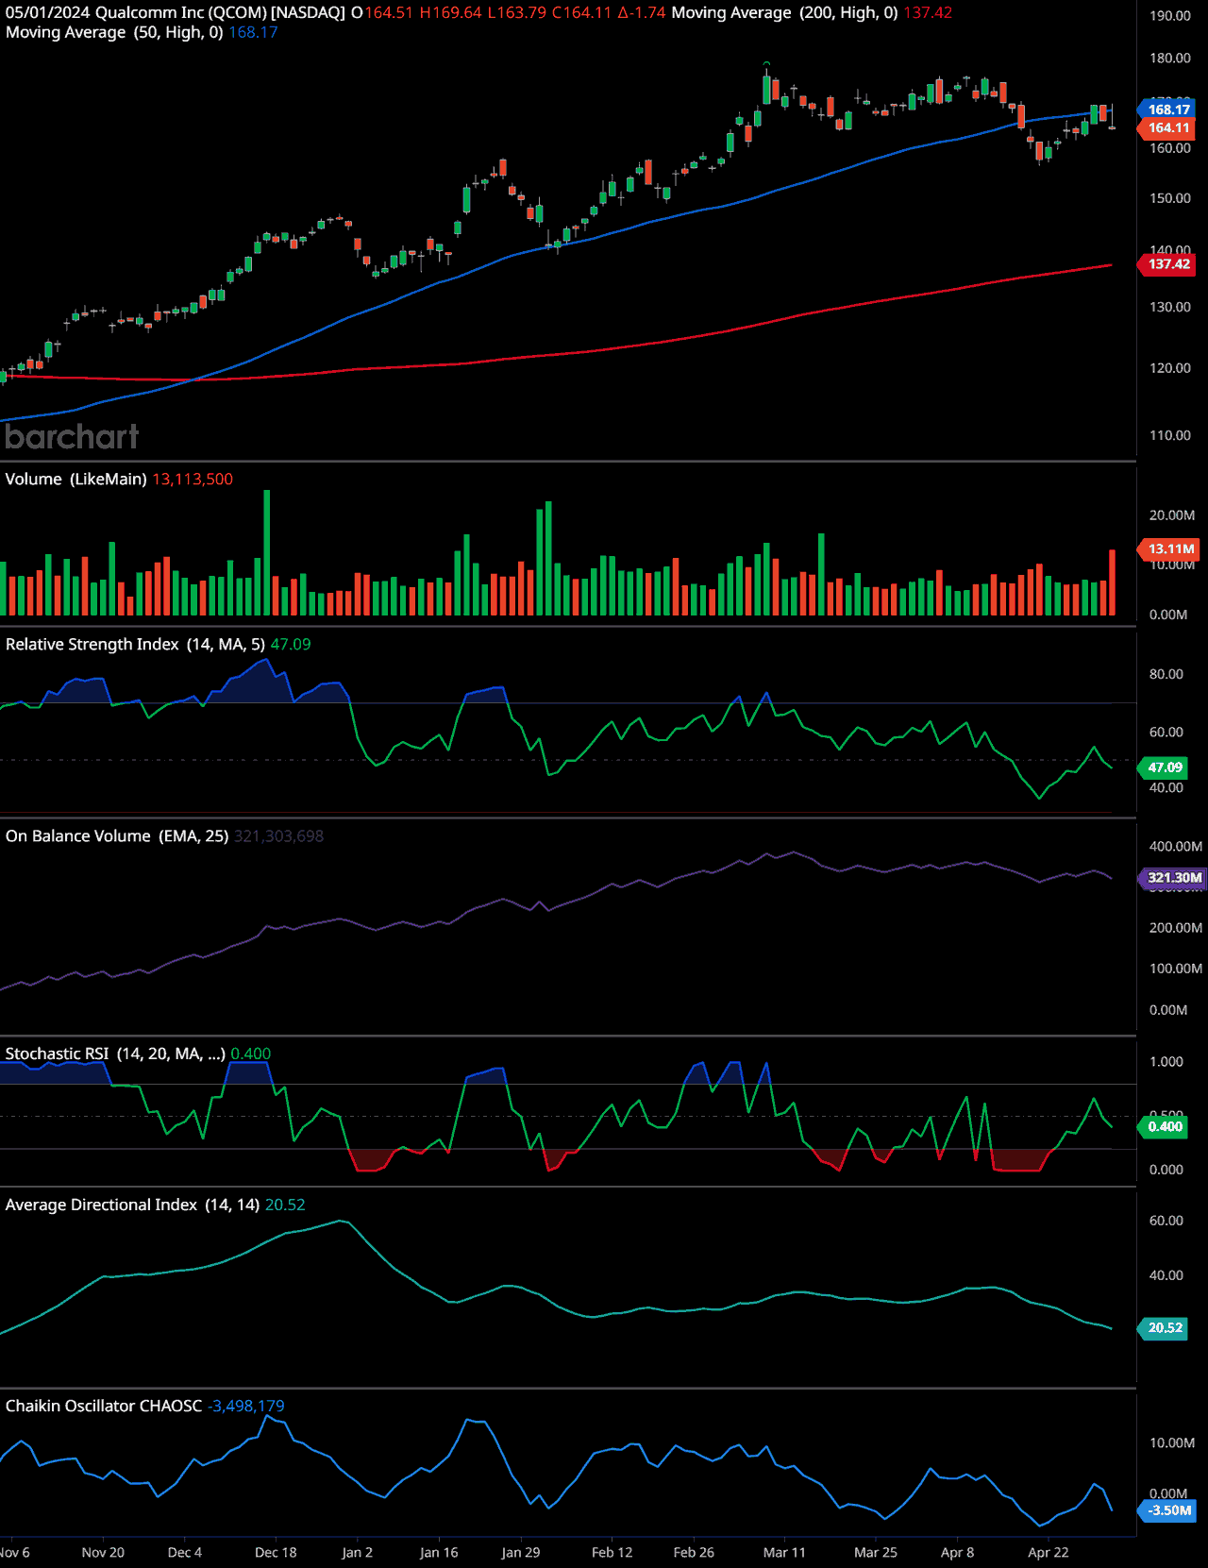Click the 130.00 price axis label
Image resolution: width=1208 pixels, height=1568 pixels.
tap(1170, 307)
